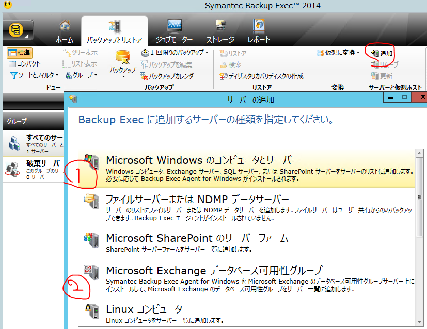Screen dimensions: 427x329
Task: Click the バックアップカレンダー calendar icon
Action: pos(144,76)
